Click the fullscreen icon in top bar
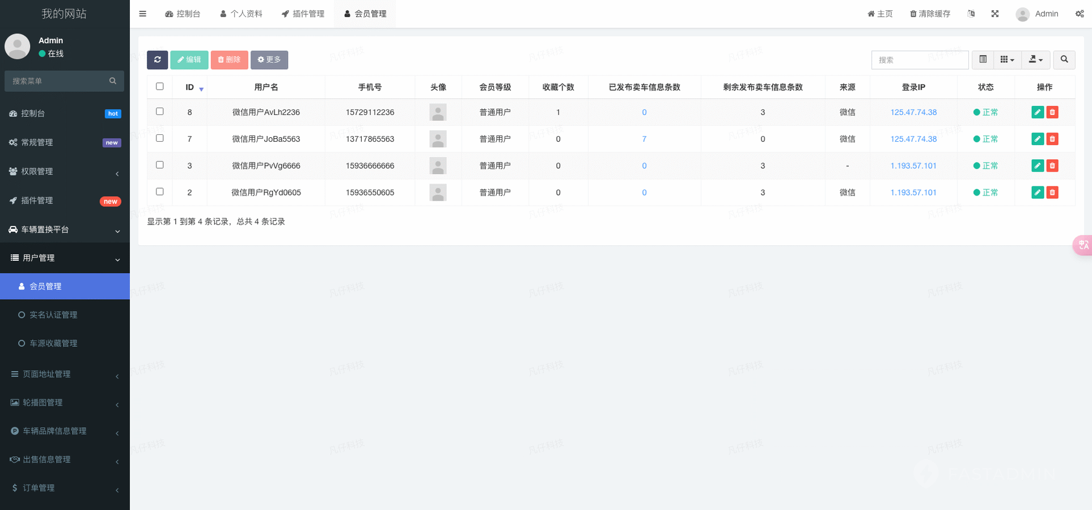The height and width of the screenshot is (510, 1092). point(994,14)
